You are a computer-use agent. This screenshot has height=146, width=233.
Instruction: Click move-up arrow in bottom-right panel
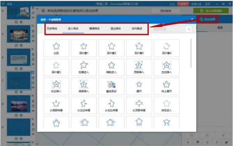point(207,142)
